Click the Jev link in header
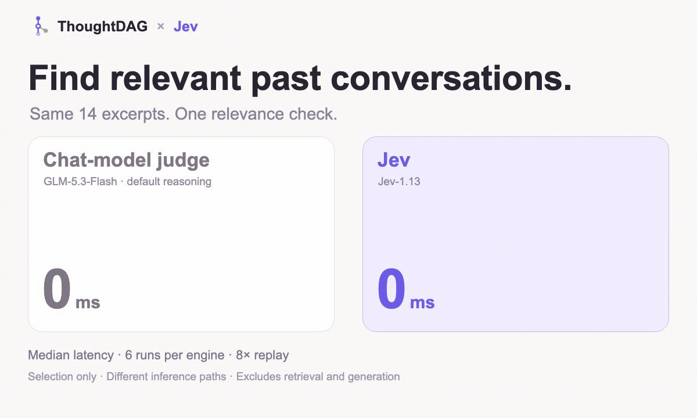The width and height of the screenshot is (697, 418). pyautogui.click(x=186, y=26)
